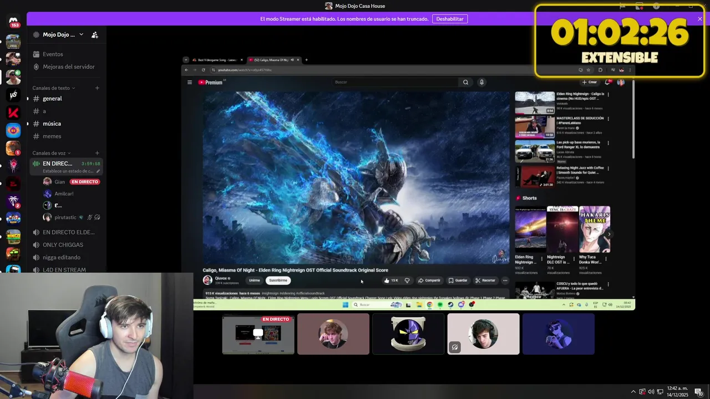Click the invite people icon beside server name

coord(95,35)
